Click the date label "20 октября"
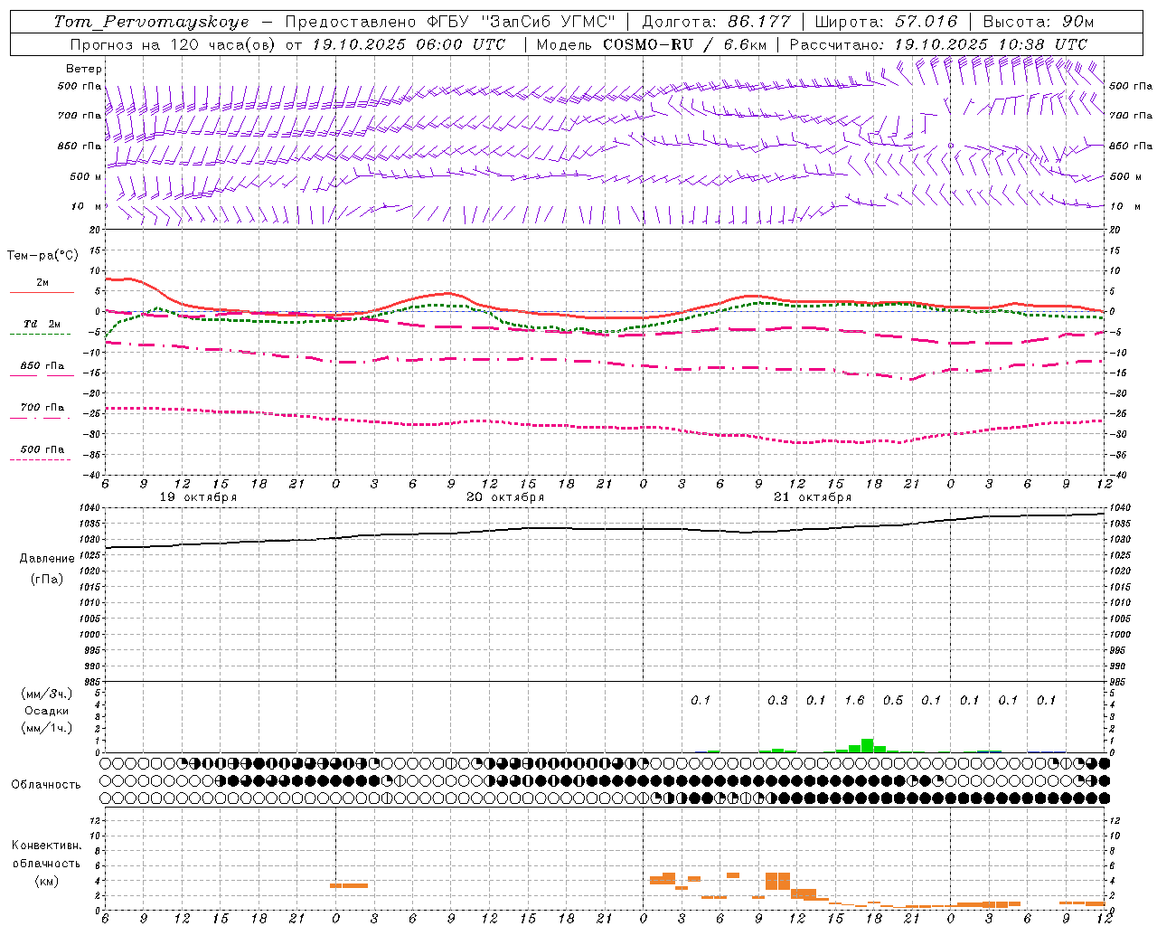 505,497
